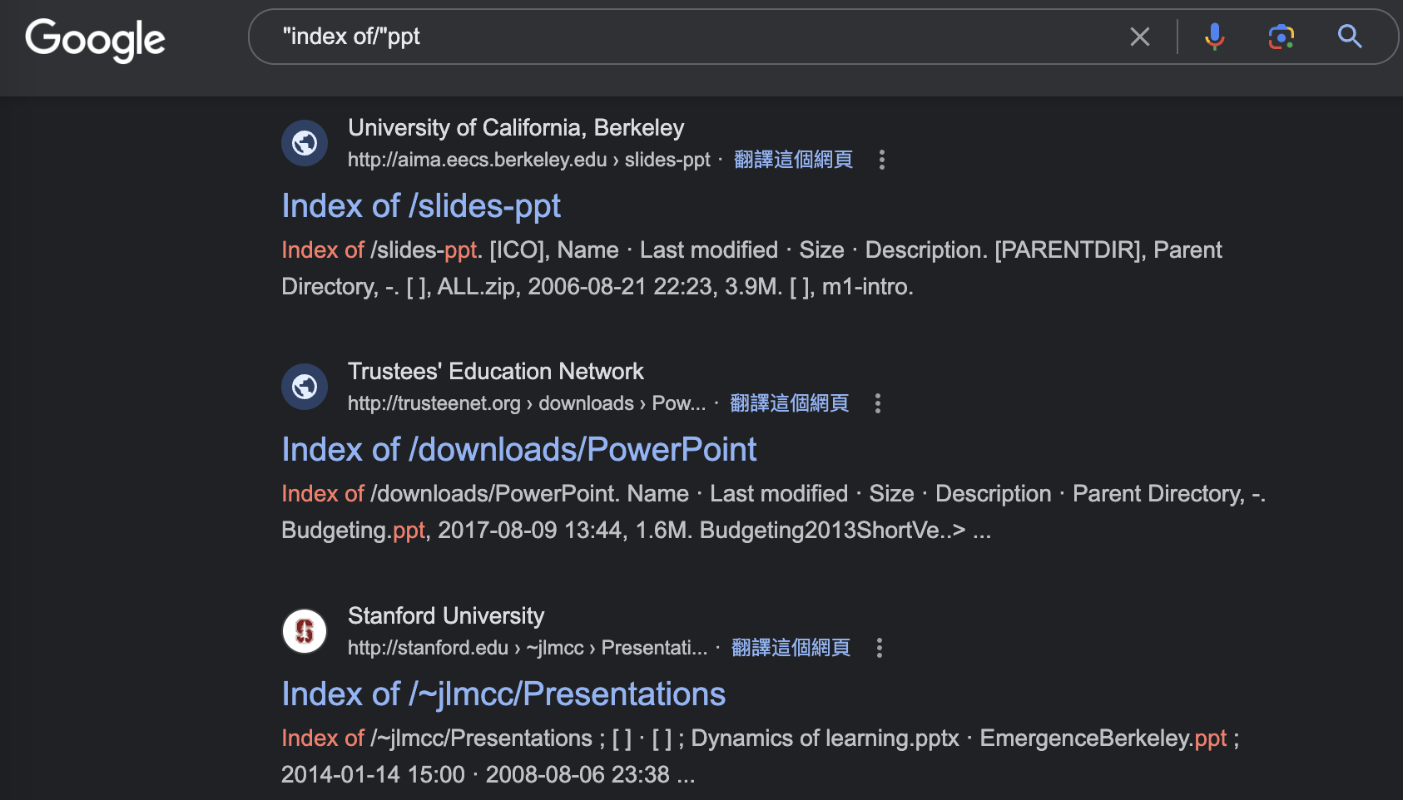Open Google Lens image search
The height and width of the screenshot is (800, 1403).
1282,37
